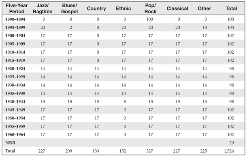The width and height of the screenshot is (247, 157).
Task: Click the Blues/Gospel column header
Action: pos(70,8)
